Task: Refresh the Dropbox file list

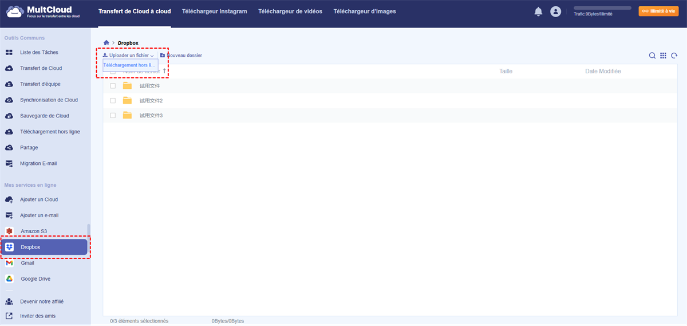Action: (674, 56)
